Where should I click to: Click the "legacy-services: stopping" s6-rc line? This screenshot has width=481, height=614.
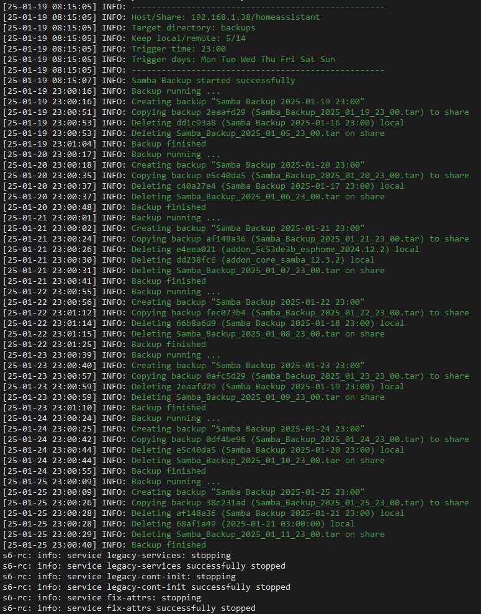117,556
